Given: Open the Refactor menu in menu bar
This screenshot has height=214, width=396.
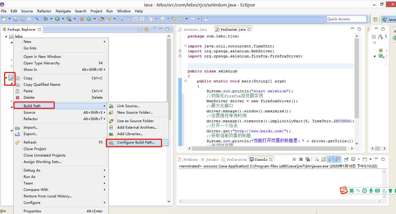Looking at the screenshot, I should tap(44, 11).
